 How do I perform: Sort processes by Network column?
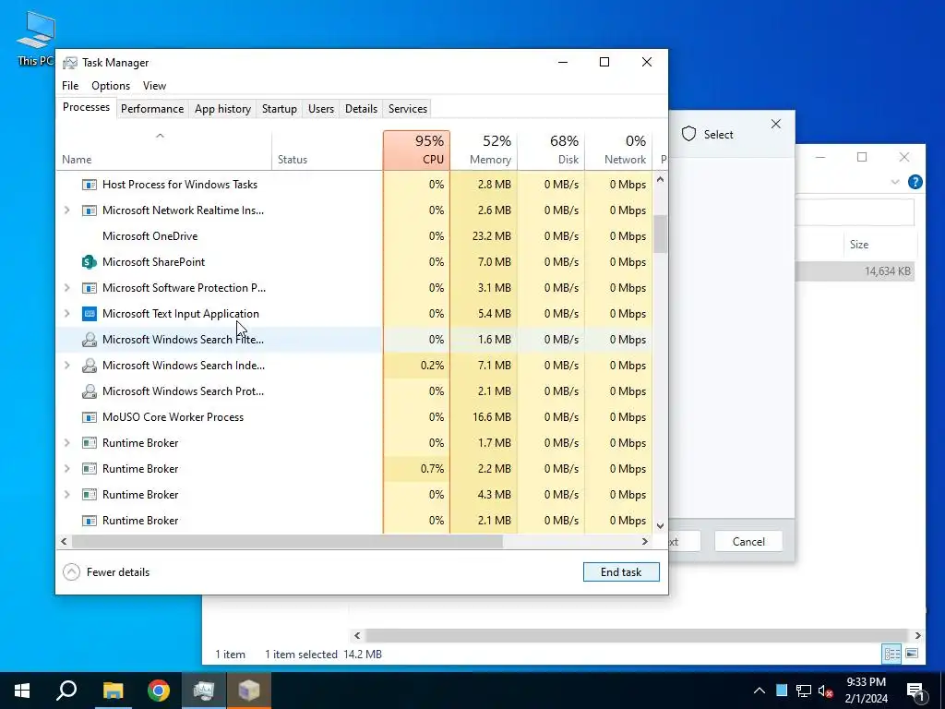619,150
